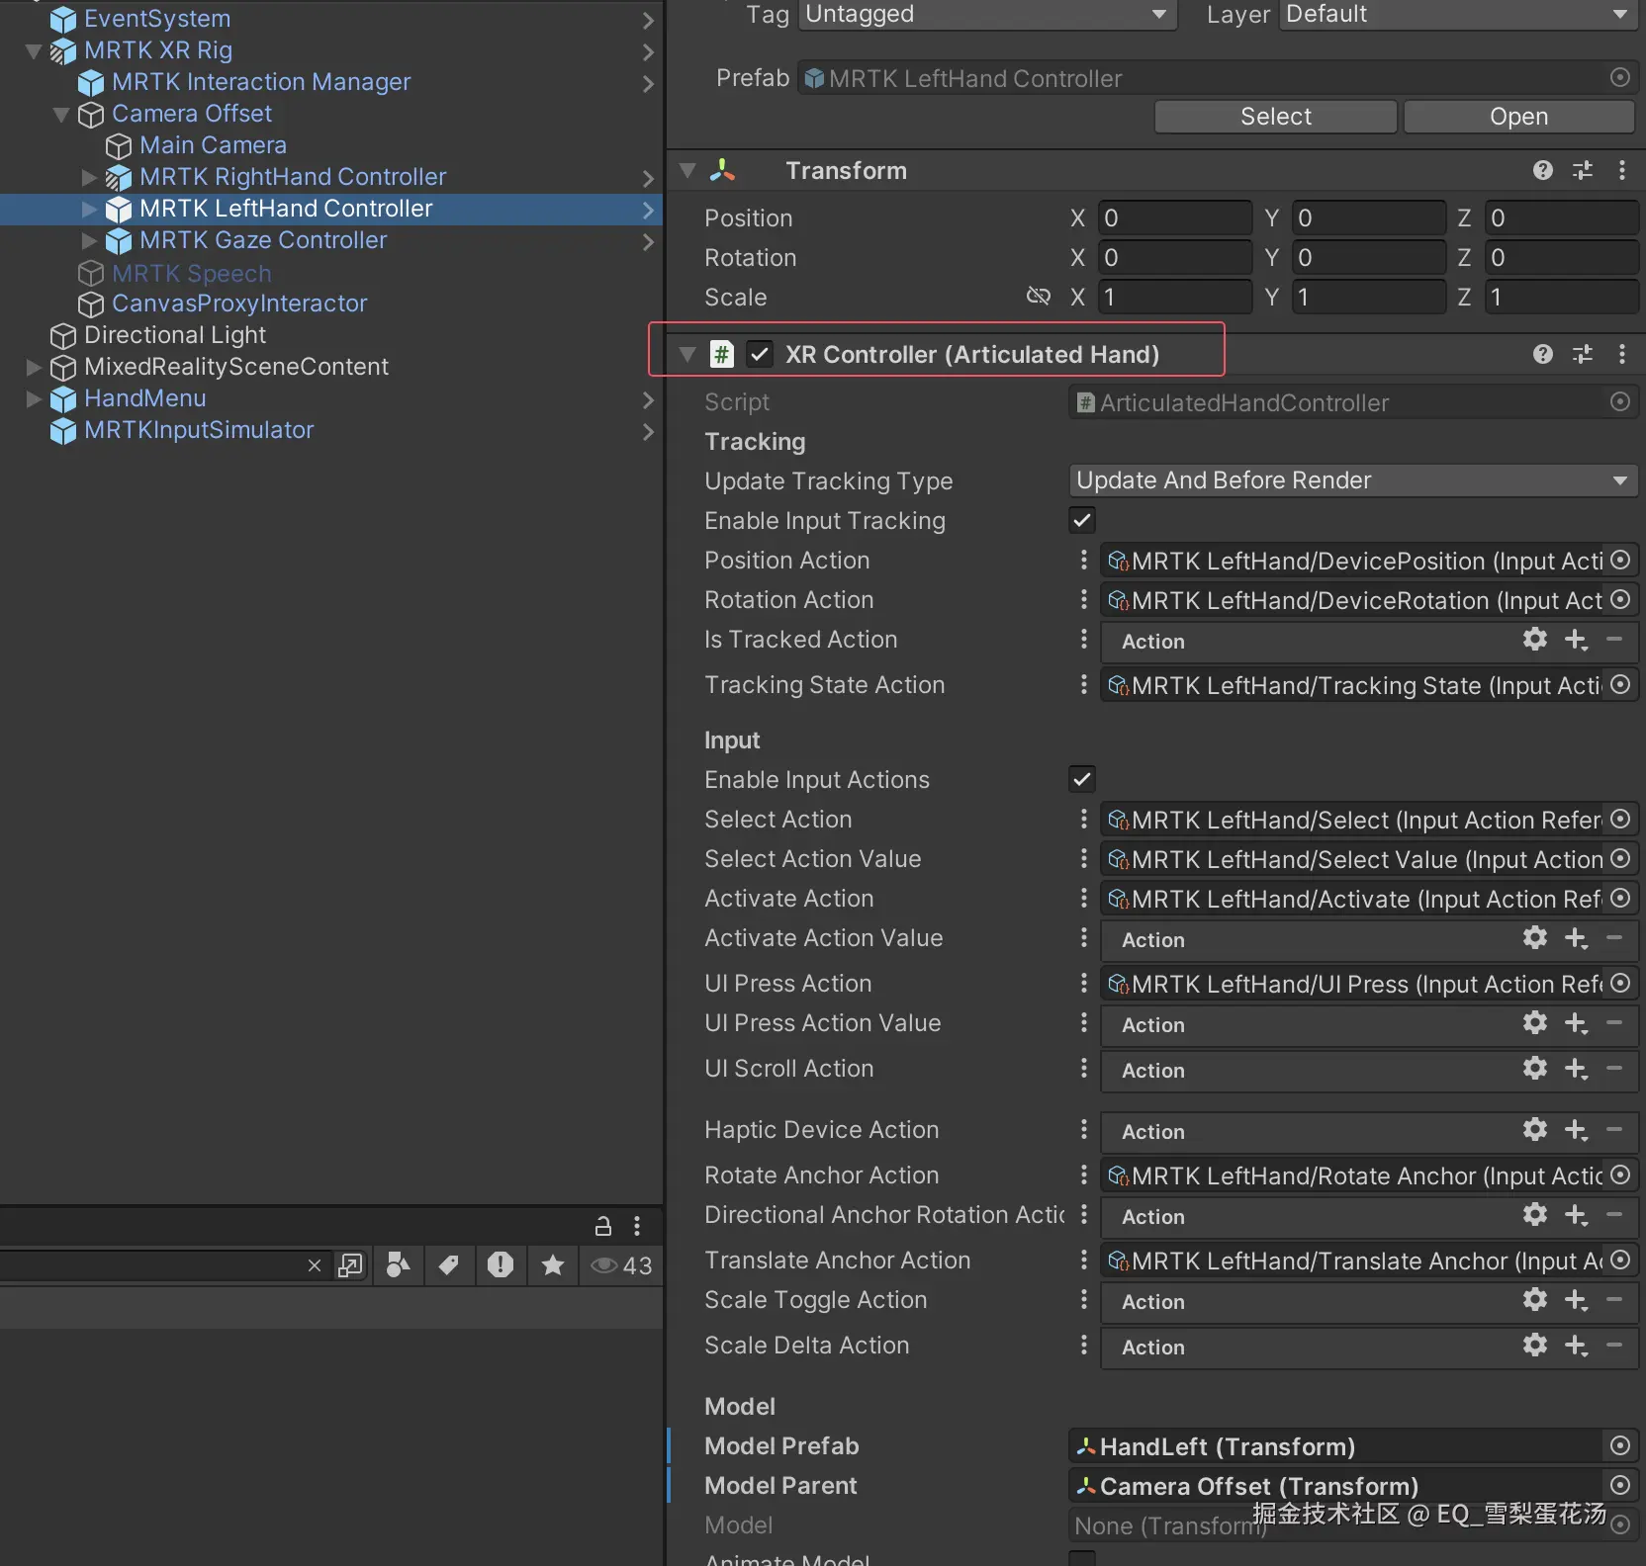
Task: Select disabled MRTK Speech object
Action: 191,274
